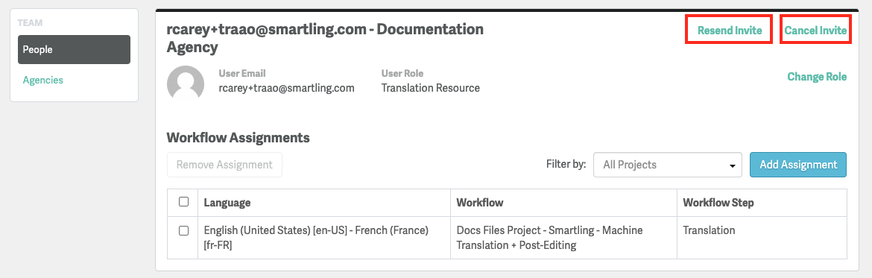The image size is (872, 278).
Task: Click the Language column header
Action: pos(227,203)
